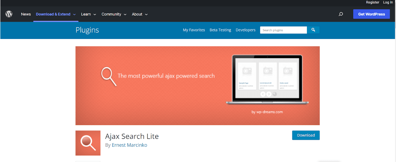Viewport: 396px width, 162px height.
Task: Click the WordPress logo icon
Action: 9,14
